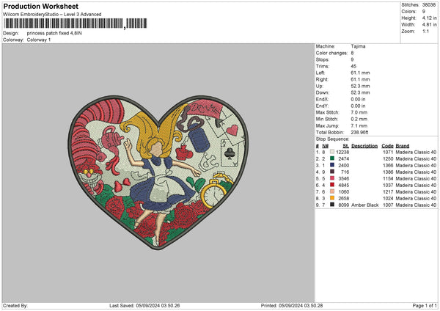
Task: Click the Min Stitch value 0.2 mm
Action: (x=359, y=119)
